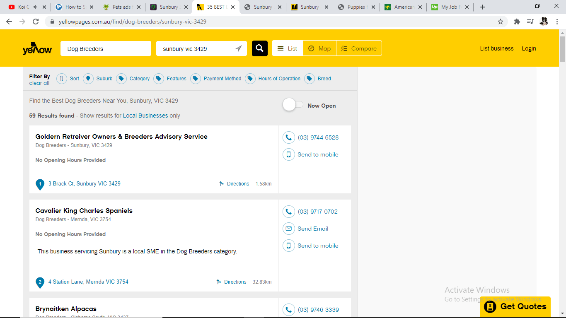Open the Category filter
566x318 pixels.
133,79
